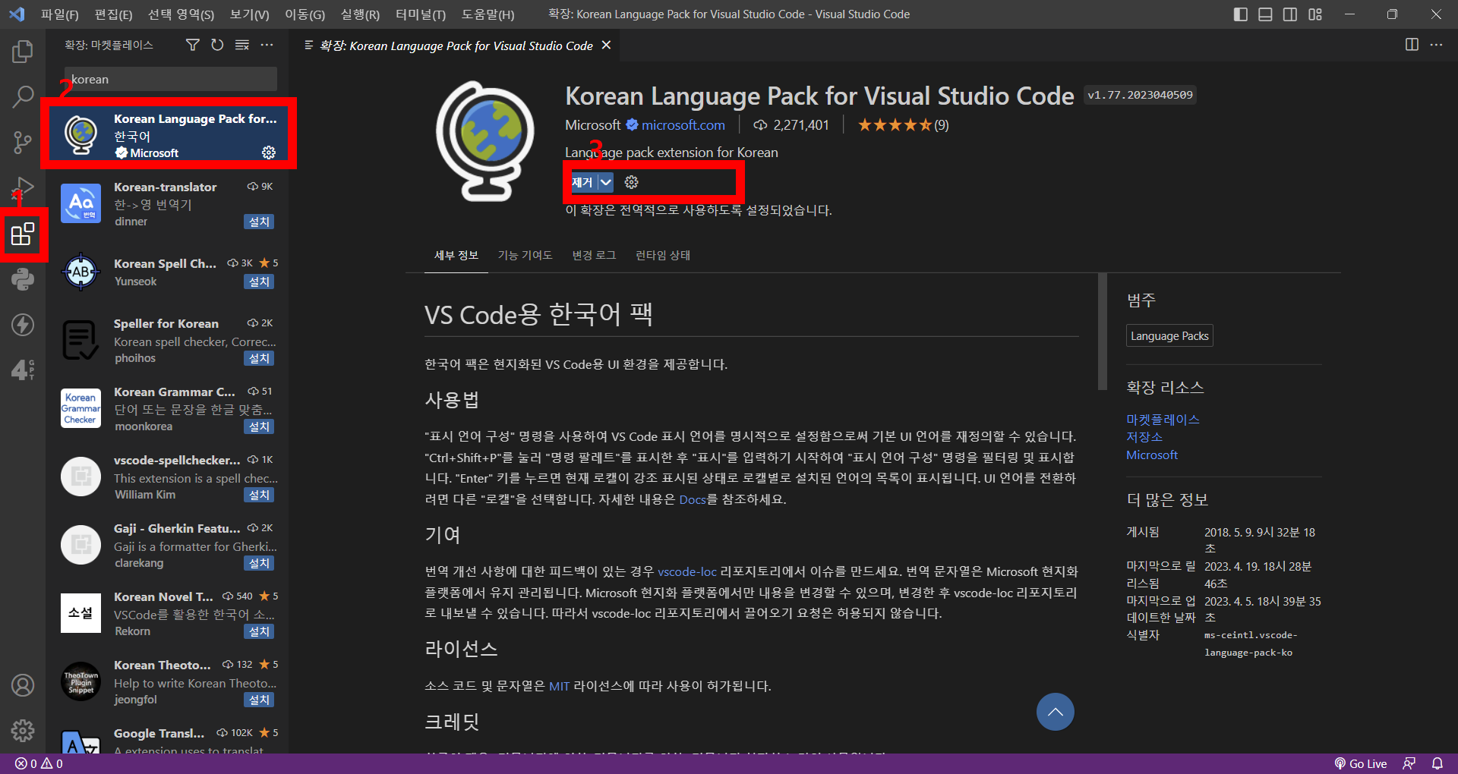
Task: Show errors and warnings in status bar
Action: tap(39, 763)
